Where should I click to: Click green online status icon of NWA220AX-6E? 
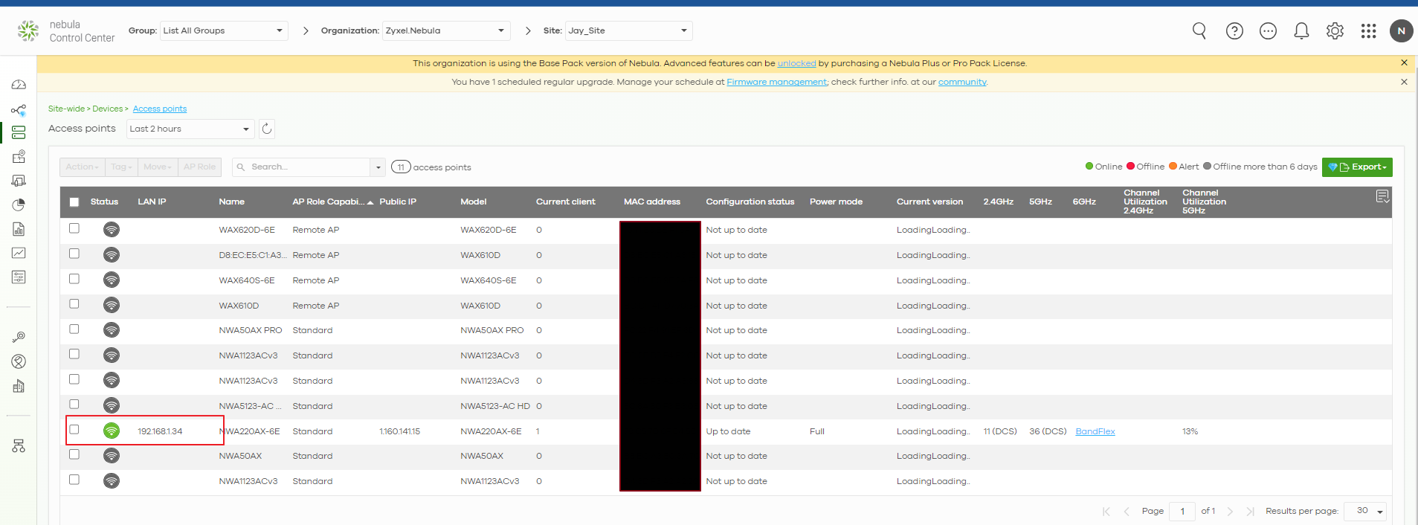[112, 431]
